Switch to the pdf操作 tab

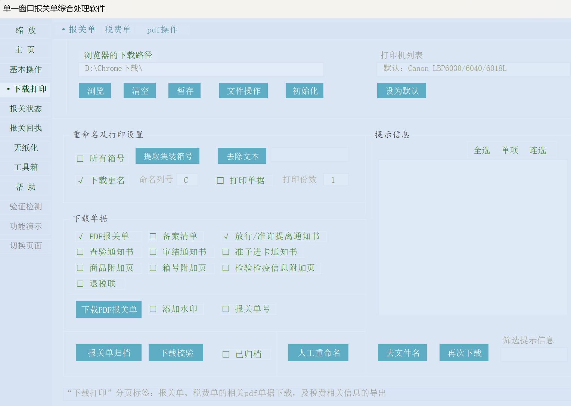[x=162, y=29]
